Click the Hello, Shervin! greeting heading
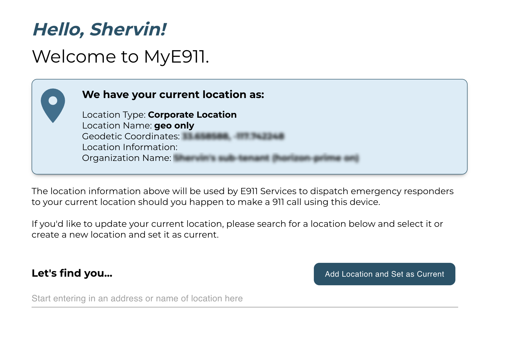Viewport: 513px width, 339px height. (100, 29)
